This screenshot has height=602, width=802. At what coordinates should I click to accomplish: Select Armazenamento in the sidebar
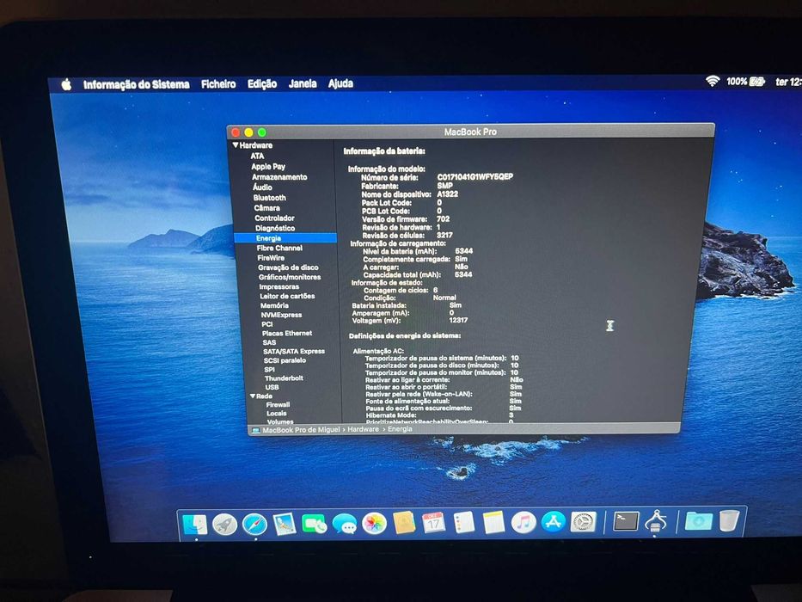tap(279, 177)
